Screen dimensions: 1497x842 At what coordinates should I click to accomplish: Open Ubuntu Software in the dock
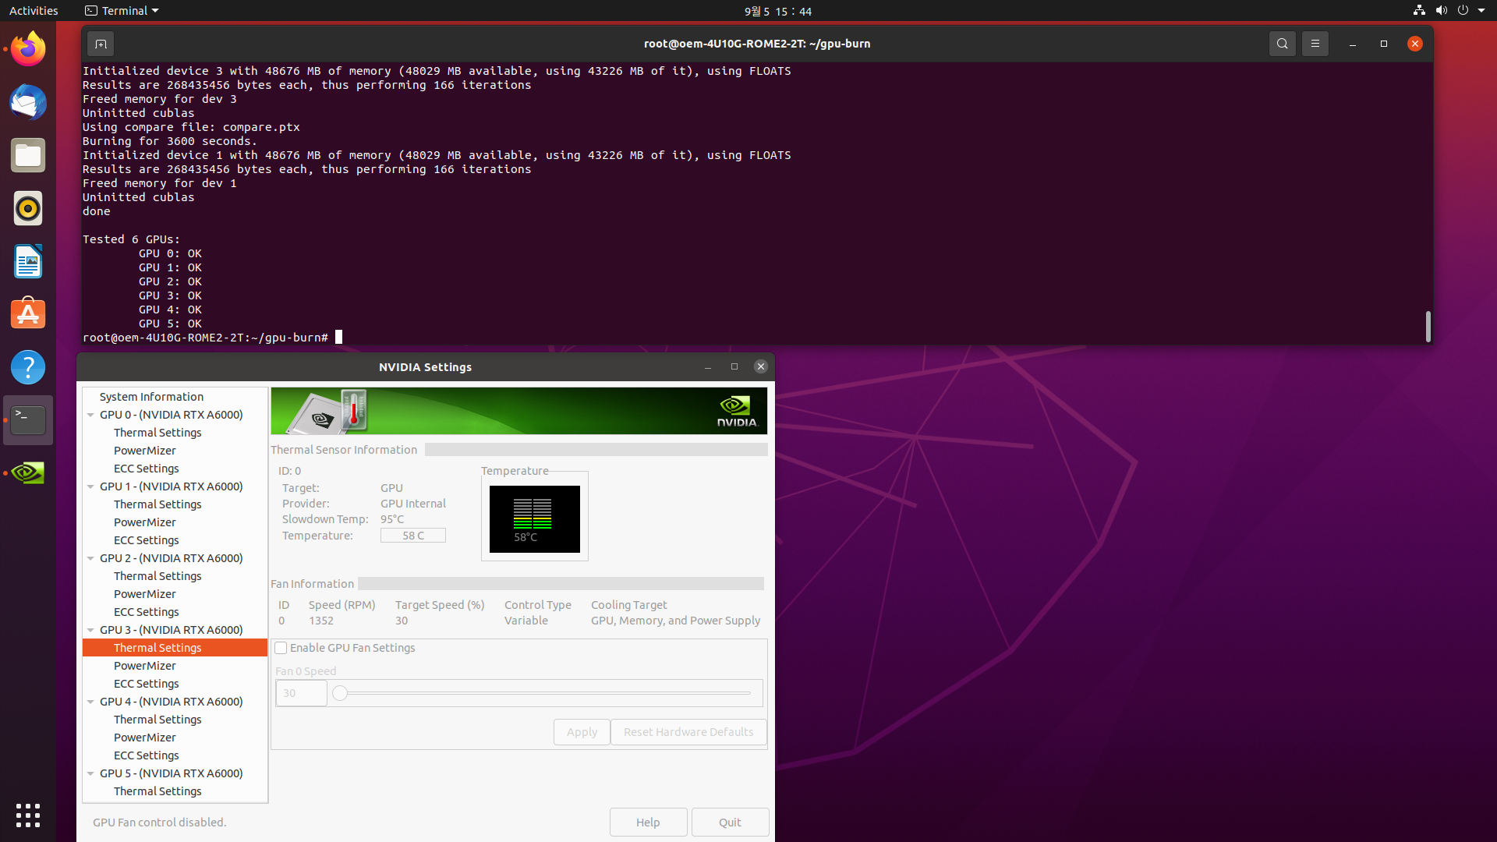pyautogui.click(x=28, y=314)
